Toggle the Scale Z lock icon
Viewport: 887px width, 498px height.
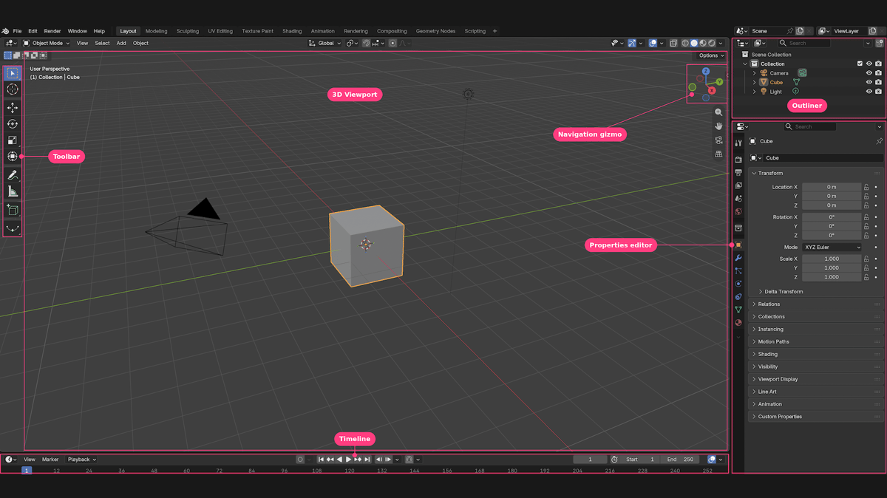pyautogui.click(x=866, y=277)
